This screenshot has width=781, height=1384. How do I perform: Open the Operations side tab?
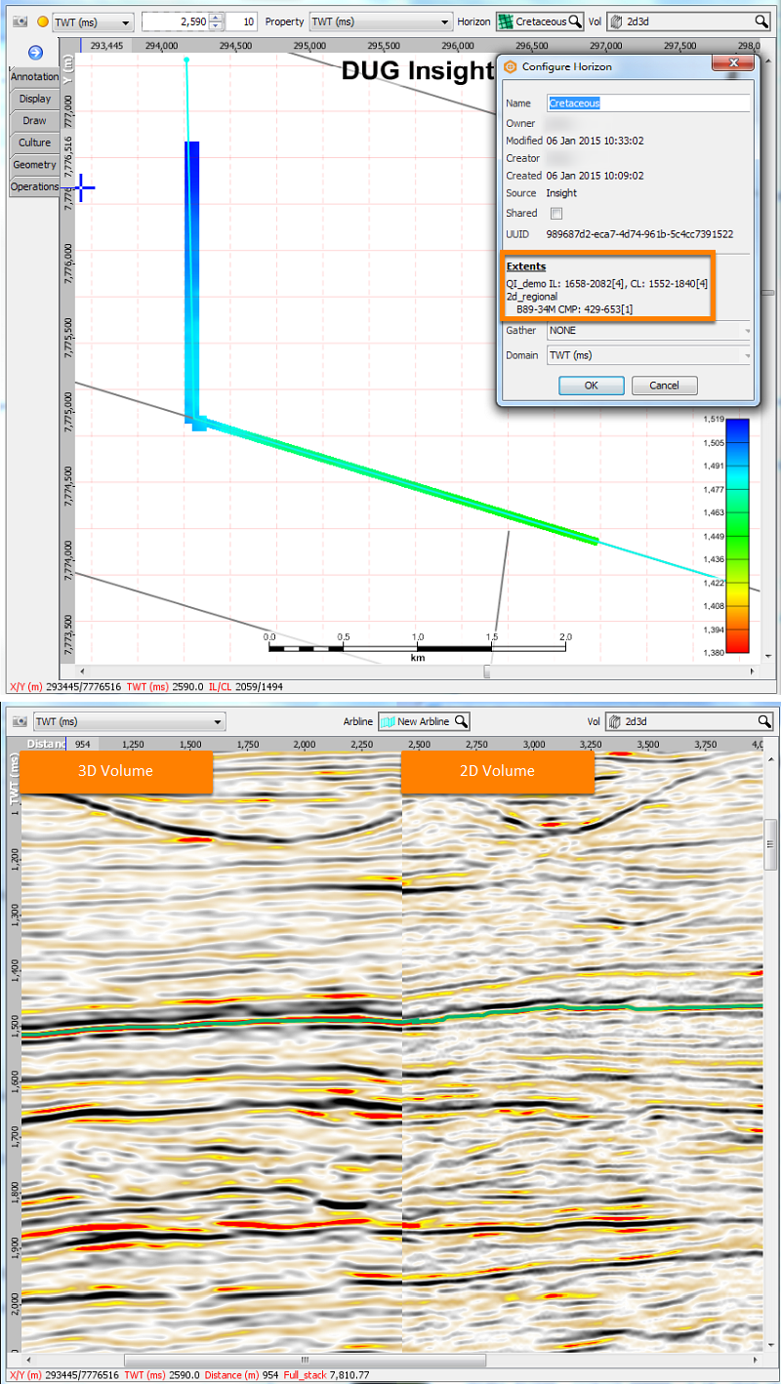(34, 186)
